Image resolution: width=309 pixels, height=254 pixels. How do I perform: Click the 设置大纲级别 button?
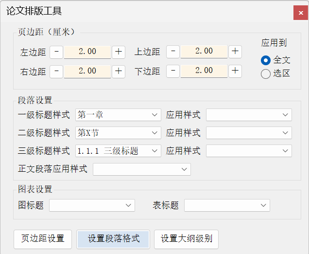tap(187, 239)
